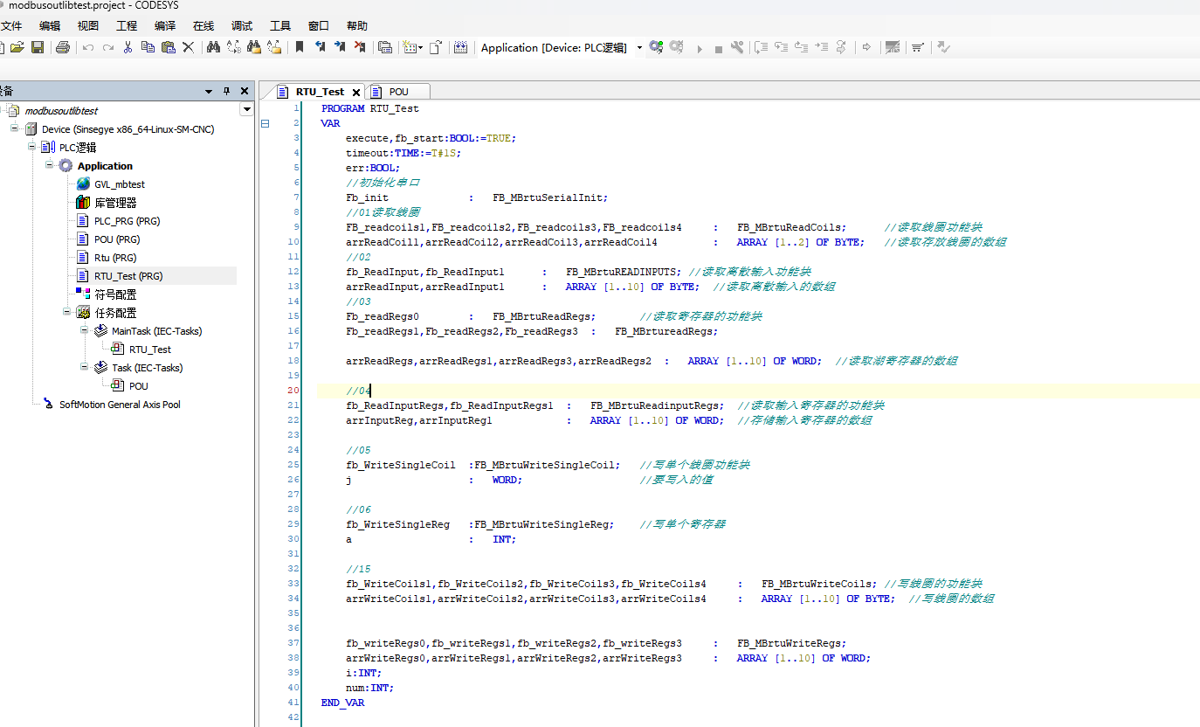Collapse the 任务配置 tree node

(x=67, y=312)
